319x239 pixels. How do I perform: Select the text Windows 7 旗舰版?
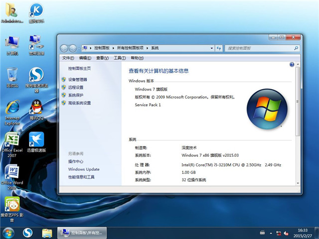click(x=151, y=89)
